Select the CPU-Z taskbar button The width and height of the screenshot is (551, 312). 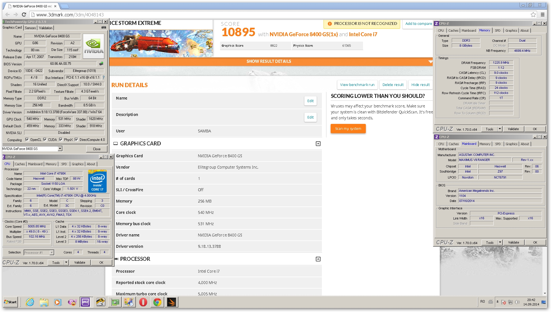click(86, 302)
